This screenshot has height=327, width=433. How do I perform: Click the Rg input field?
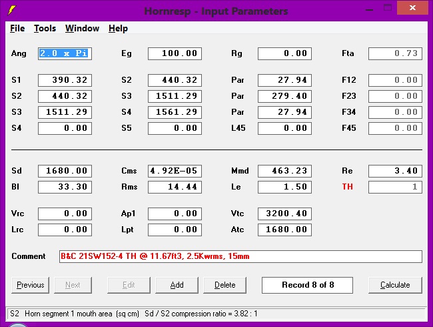pos(284,53)
